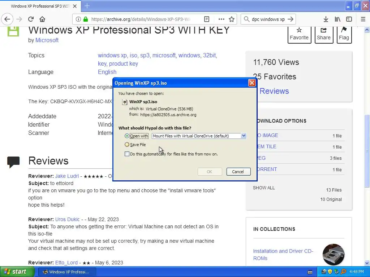This screenshot has width=370, height=277.
Task: Click the green floppy software icon
Action: (x=13, y=31)
